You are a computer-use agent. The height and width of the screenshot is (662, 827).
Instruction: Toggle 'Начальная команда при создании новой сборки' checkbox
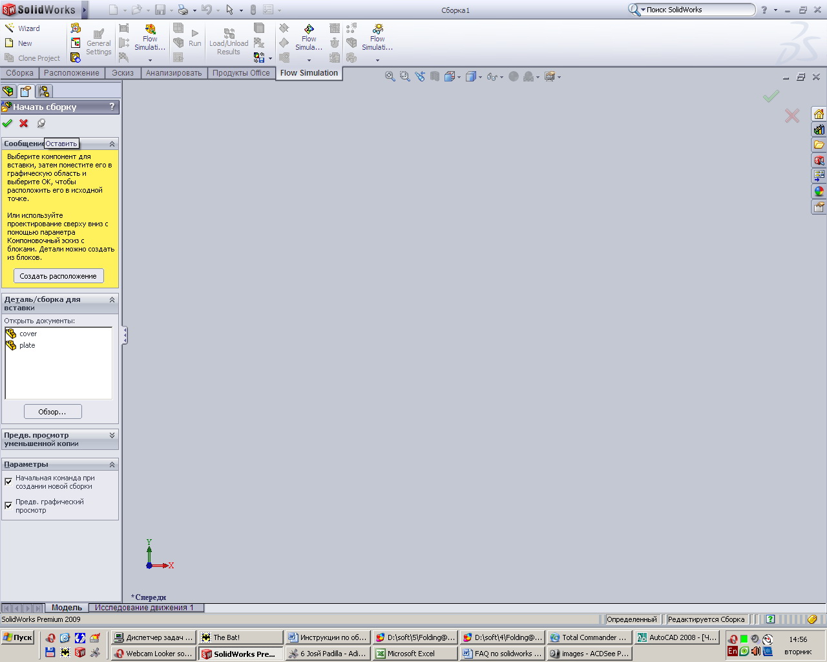(x=8, y=482)
